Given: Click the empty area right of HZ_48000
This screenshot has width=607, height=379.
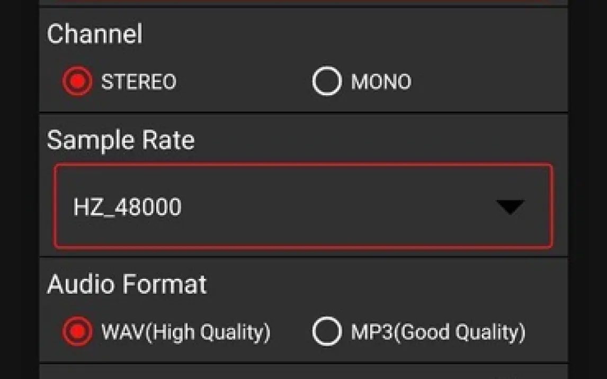Looking at the screenshot, I should [339, 206].
